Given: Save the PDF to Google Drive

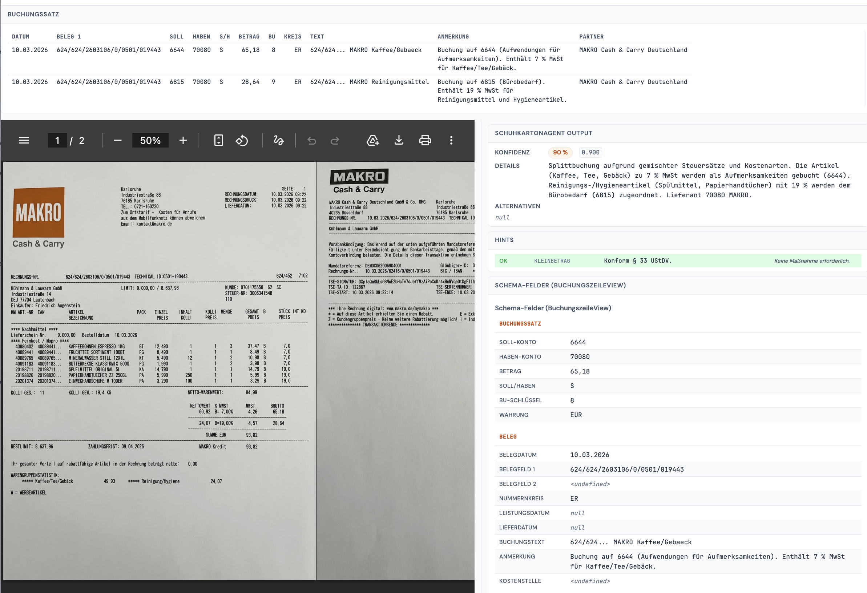Looking at the screenshot, I should [373, 140].
